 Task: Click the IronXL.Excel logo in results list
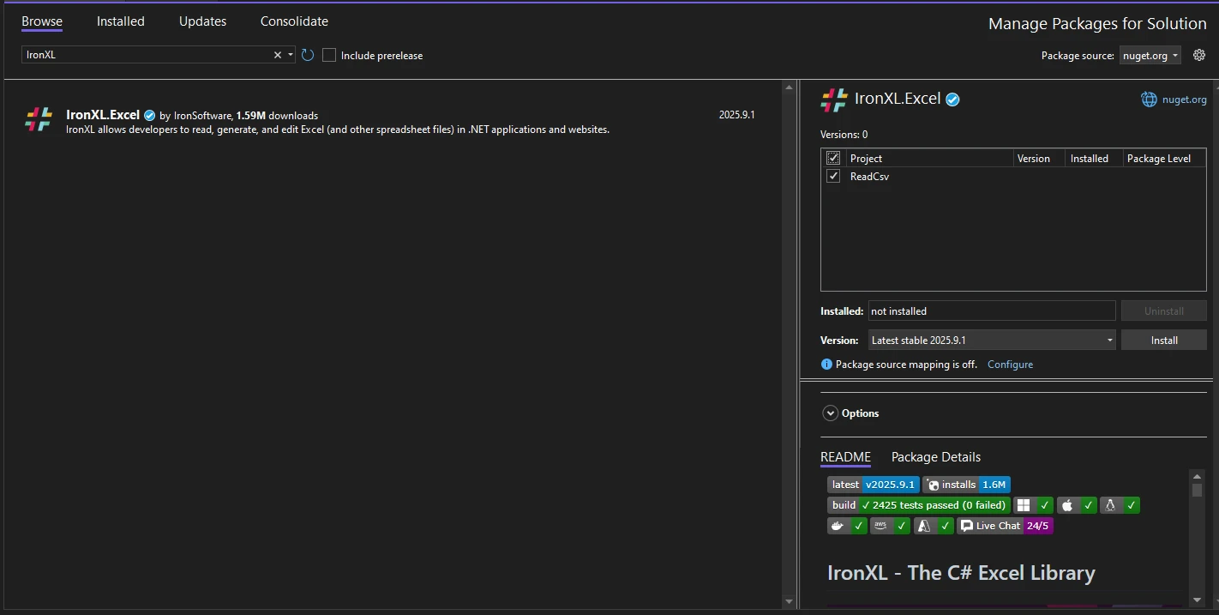tap(39, 119)
